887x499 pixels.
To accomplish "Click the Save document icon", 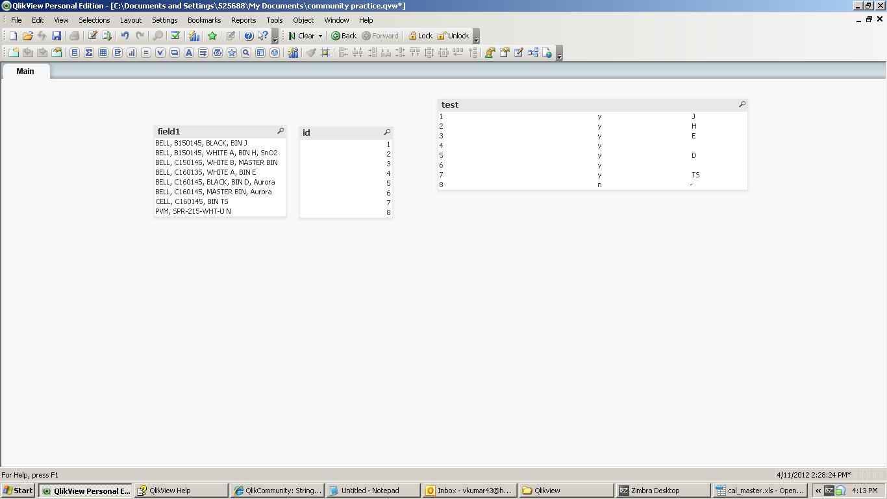I will (x=56, y=36).
